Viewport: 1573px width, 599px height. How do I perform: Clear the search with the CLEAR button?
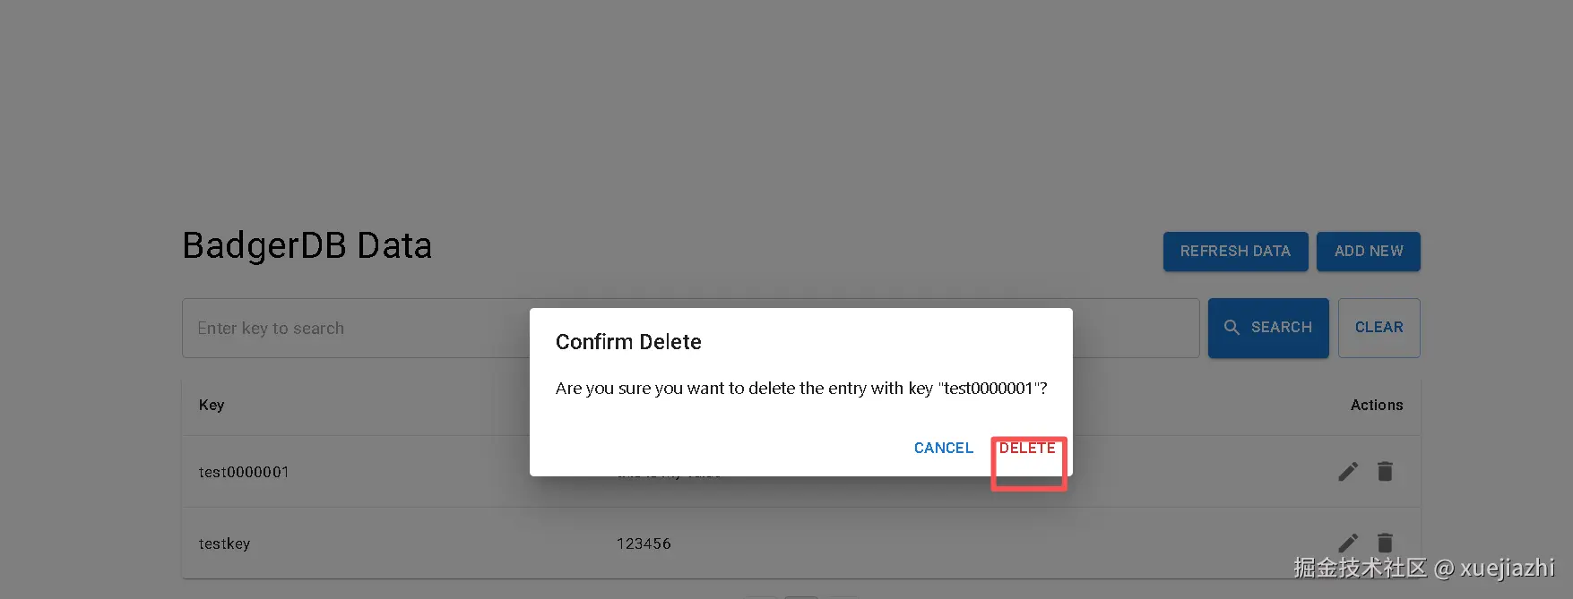pos(1379,328)
